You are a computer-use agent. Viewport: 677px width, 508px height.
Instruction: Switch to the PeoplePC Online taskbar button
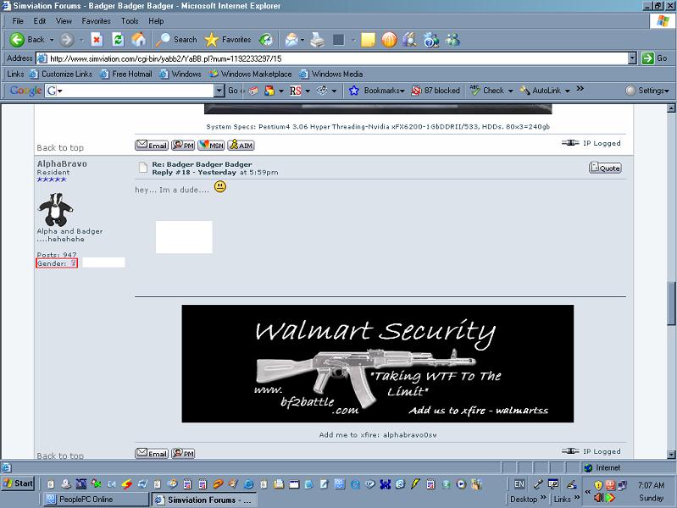pos(96,500)
